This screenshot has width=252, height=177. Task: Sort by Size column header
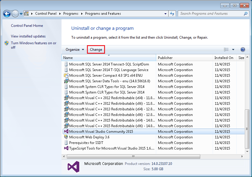coord(241,58)
